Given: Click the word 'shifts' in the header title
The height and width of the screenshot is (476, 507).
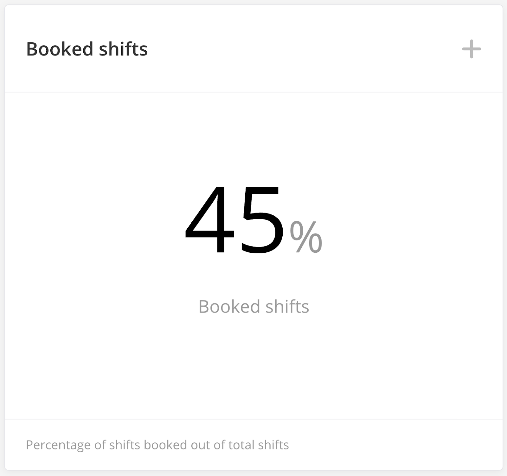Looking at the screenshot, I should pos(123,49).
